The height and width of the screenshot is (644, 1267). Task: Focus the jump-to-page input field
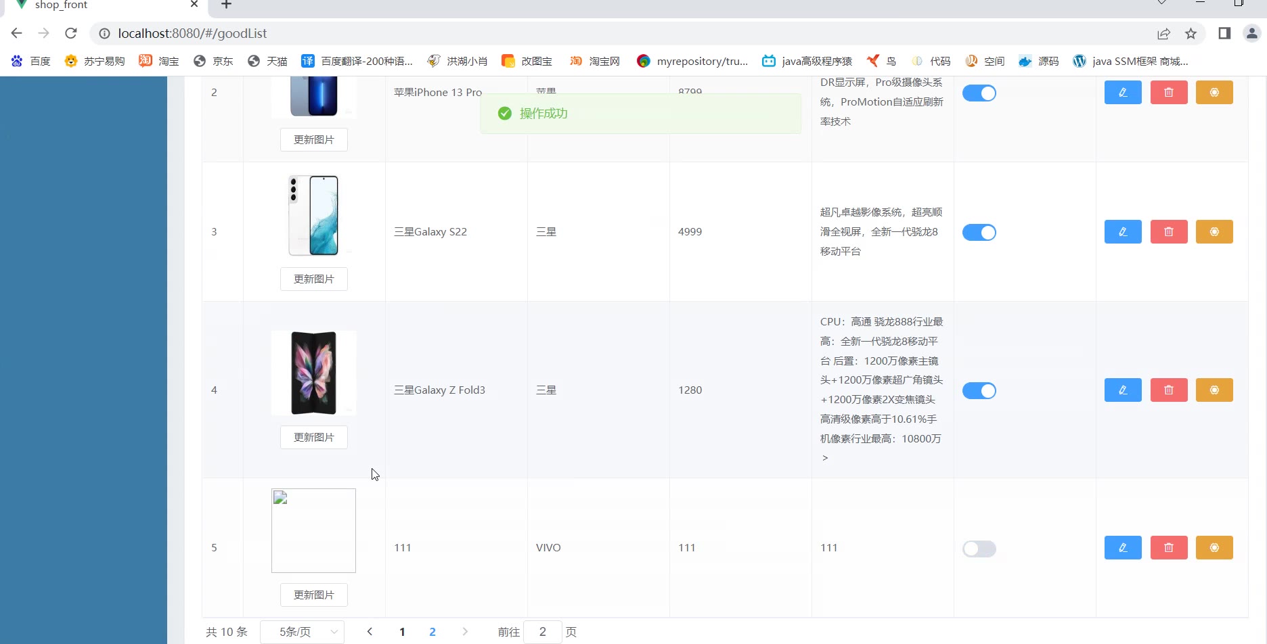tap(543, 632)
